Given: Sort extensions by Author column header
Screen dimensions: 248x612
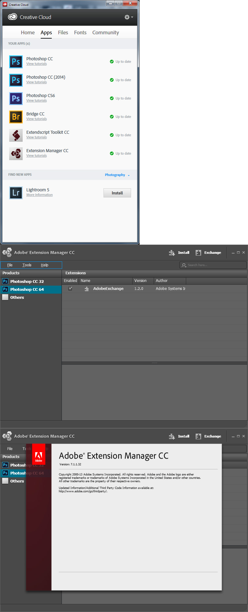Looking at the screenshot, I should tap(170, 281).
